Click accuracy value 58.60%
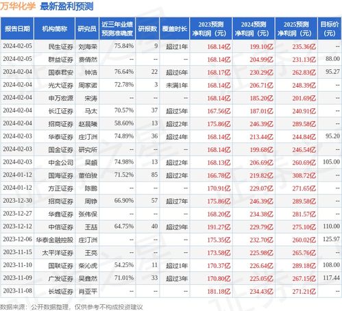The height and width of the screenshot is (311, 342). [124, 123]
